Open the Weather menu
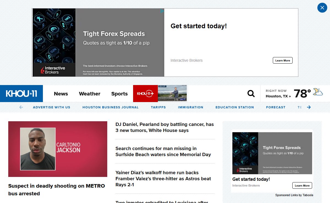The height and width of the screenshot is (203, 330). pyautogui.click(x=90, y=94)
